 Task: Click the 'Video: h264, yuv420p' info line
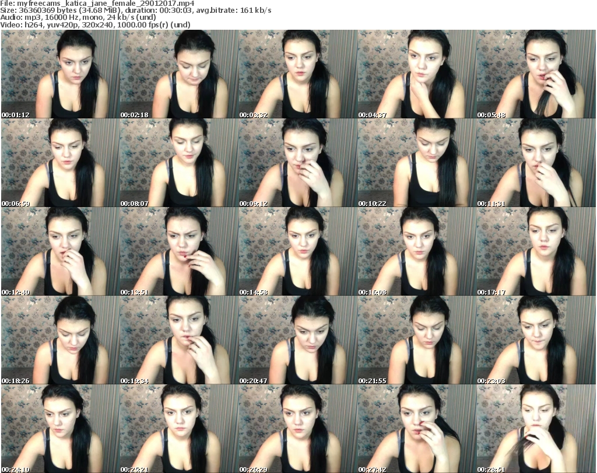tap(95, 24)
